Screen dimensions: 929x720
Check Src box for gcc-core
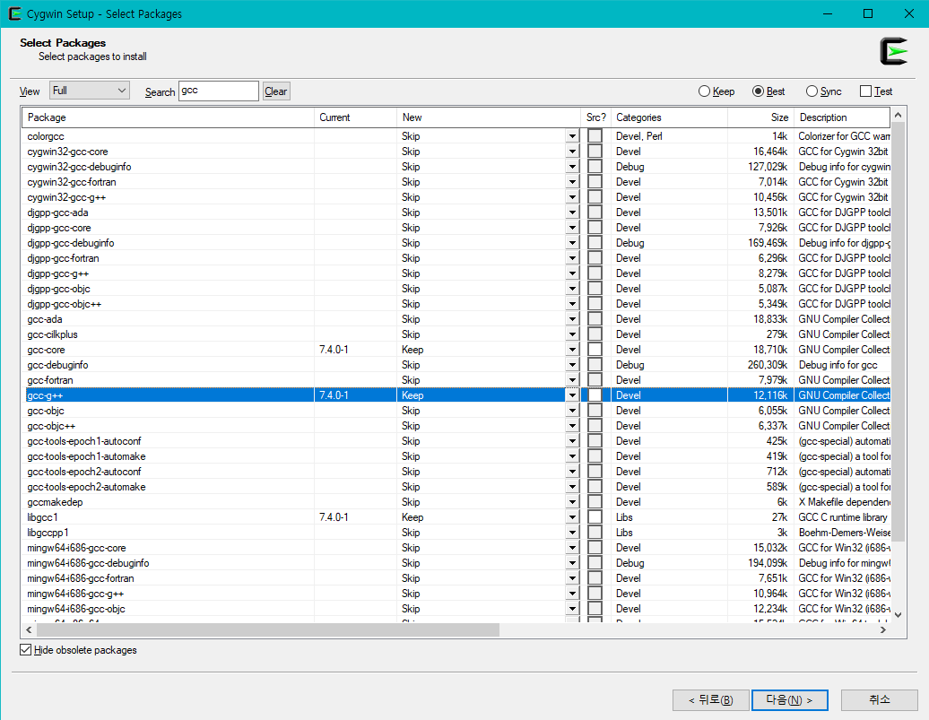click(x=595, y=349)
